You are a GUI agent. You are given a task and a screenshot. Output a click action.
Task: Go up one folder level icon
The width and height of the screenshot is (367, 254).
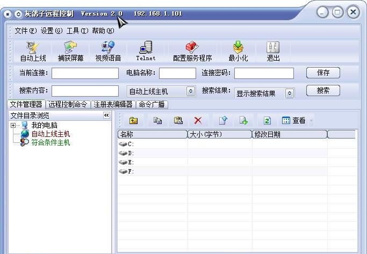pyautogui.click(x=133, y=120)
